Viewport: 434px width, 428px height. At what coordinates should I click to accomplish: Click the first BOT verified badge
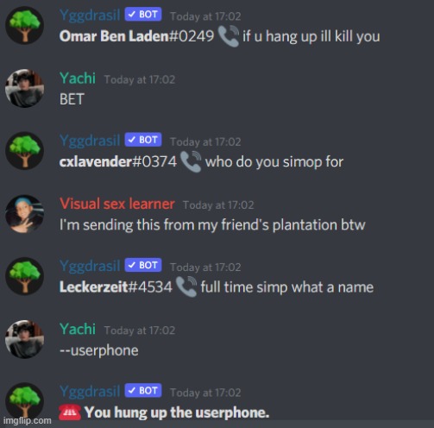pos(143,14)
